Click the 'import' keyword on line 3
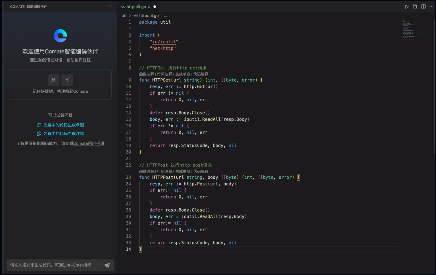 [147, 35]
